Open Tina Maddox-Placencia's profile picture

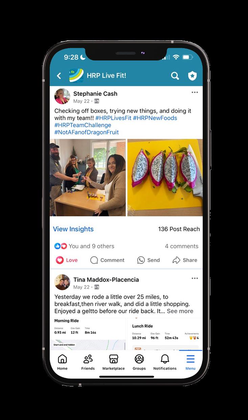pyautogui.click(x=62, y=282)
